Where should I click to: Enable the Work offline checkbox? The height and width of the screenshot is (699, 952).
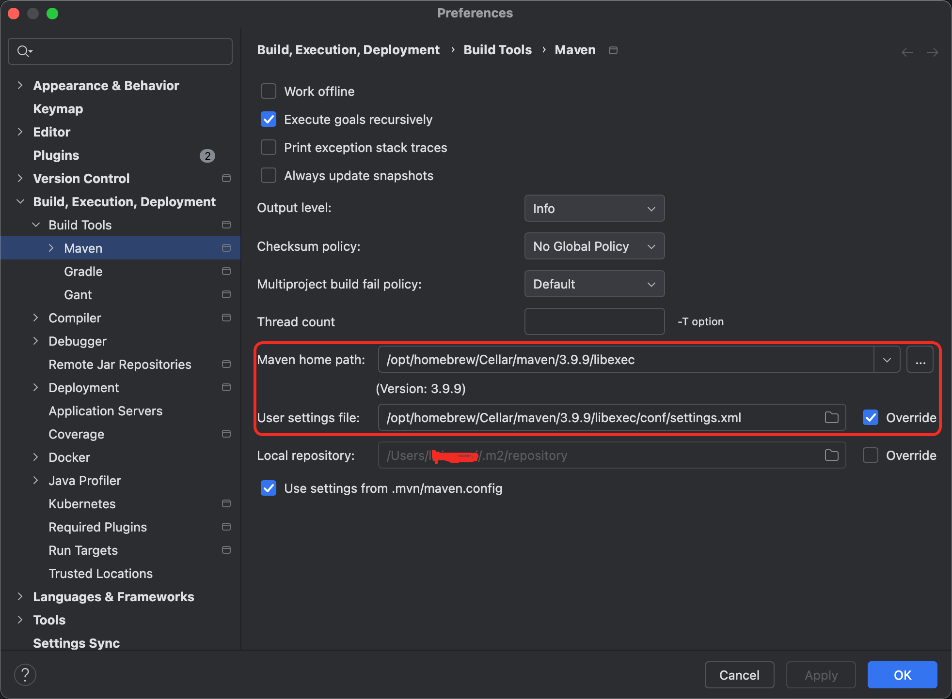pos(268,91)
